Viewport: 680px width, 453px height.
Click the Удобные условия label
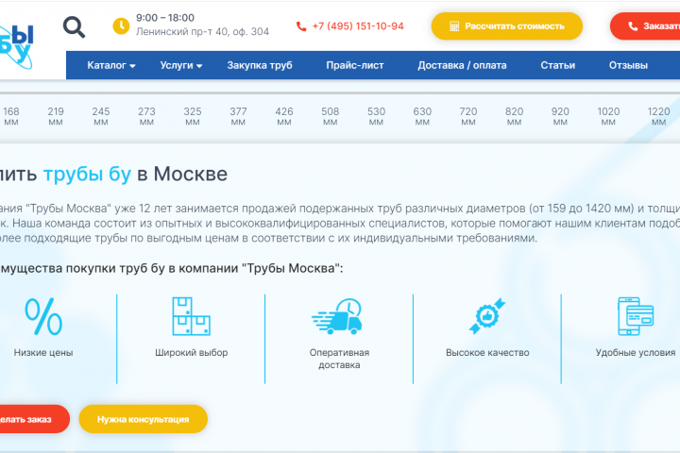pos(636,352)
